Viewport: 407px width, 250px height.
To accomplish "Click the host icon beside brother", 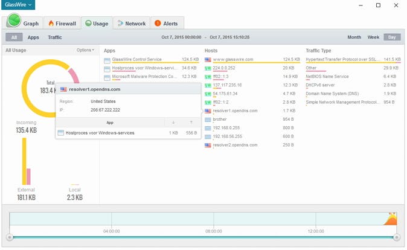I will coord(208,120).
